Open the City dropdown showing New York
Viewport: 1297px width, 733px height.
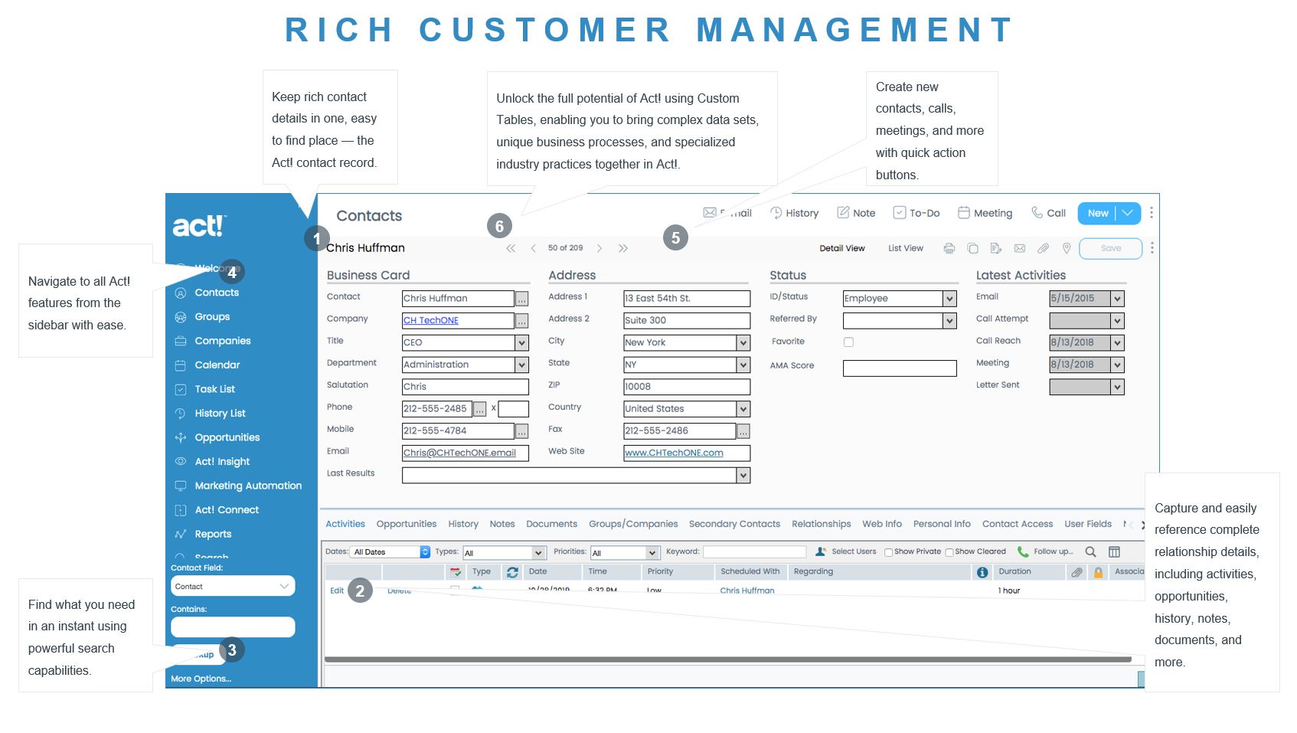743,342
